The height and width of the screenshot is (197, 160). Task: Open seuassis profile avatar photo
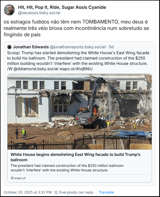[9, 10]
